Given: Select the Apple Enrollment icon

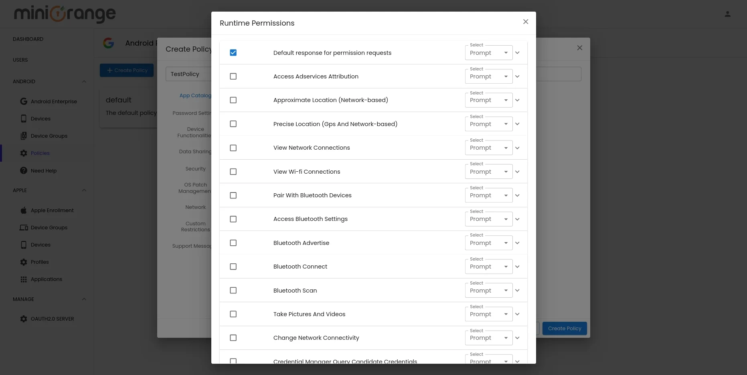Looking at the screenshot, I should coord(24,210).
